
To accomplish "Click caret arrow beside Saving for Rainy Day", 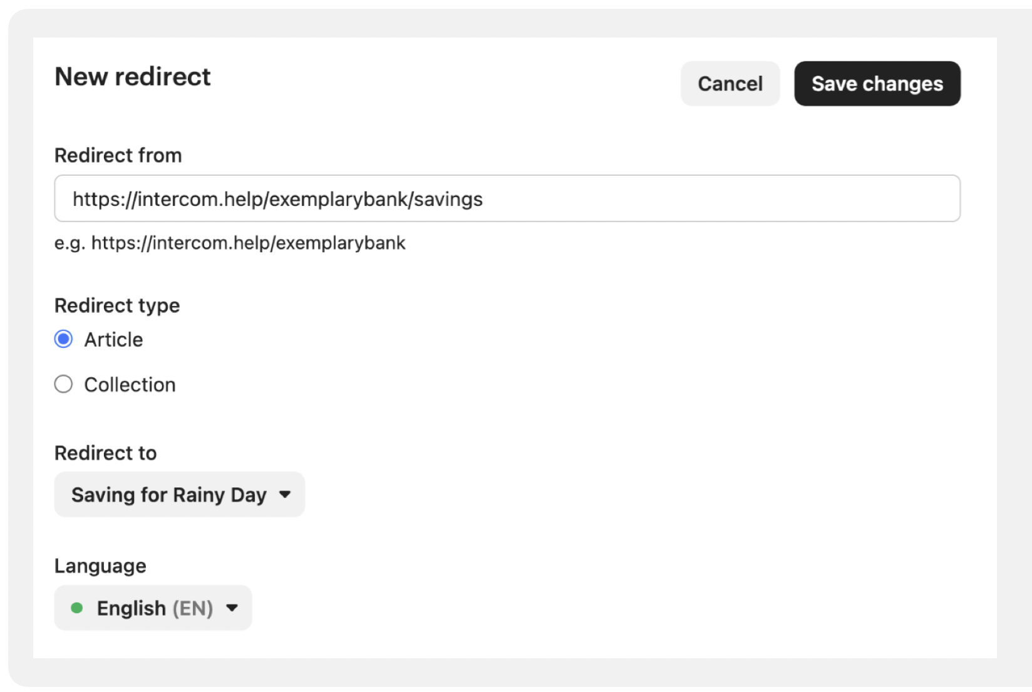I will [x=285, y=494].
